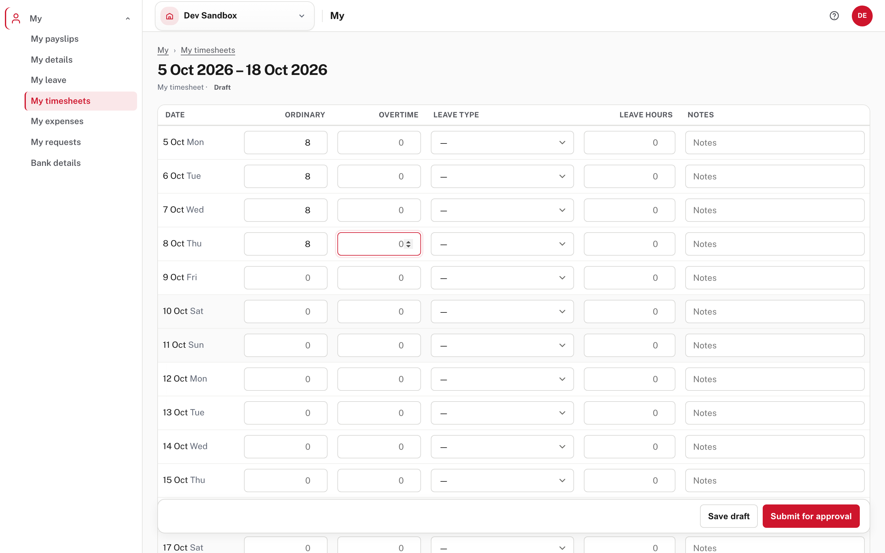Click the 5 Oct 2026 – 18 Oct 2026 heading
The height and width of the screenshot is (553, 885).
click(x=242, y=70)
